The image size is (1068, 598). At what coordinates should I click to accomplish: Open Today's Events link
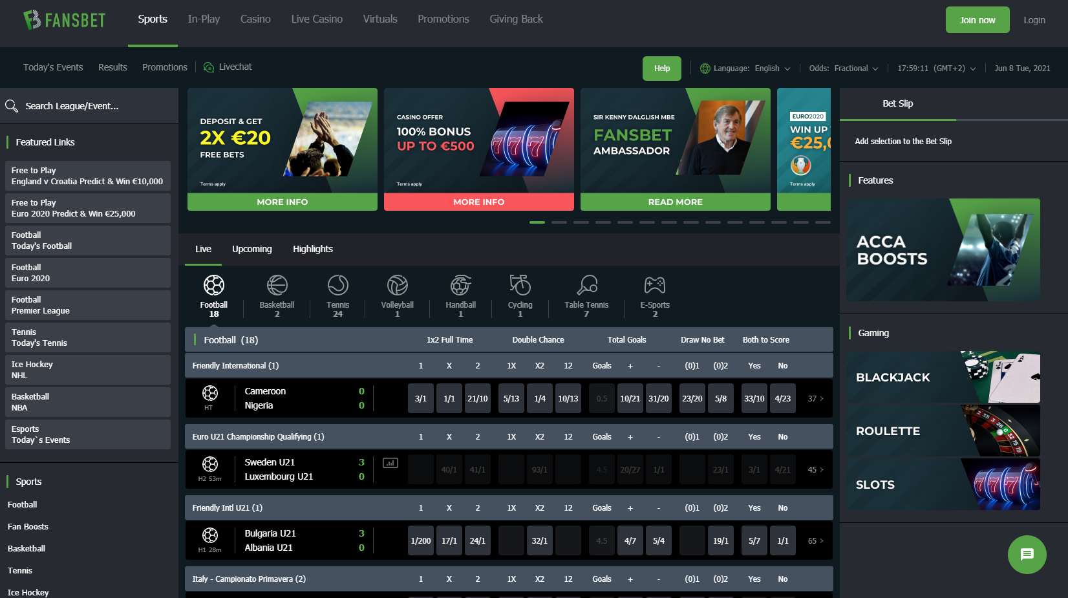coord(53,67)
